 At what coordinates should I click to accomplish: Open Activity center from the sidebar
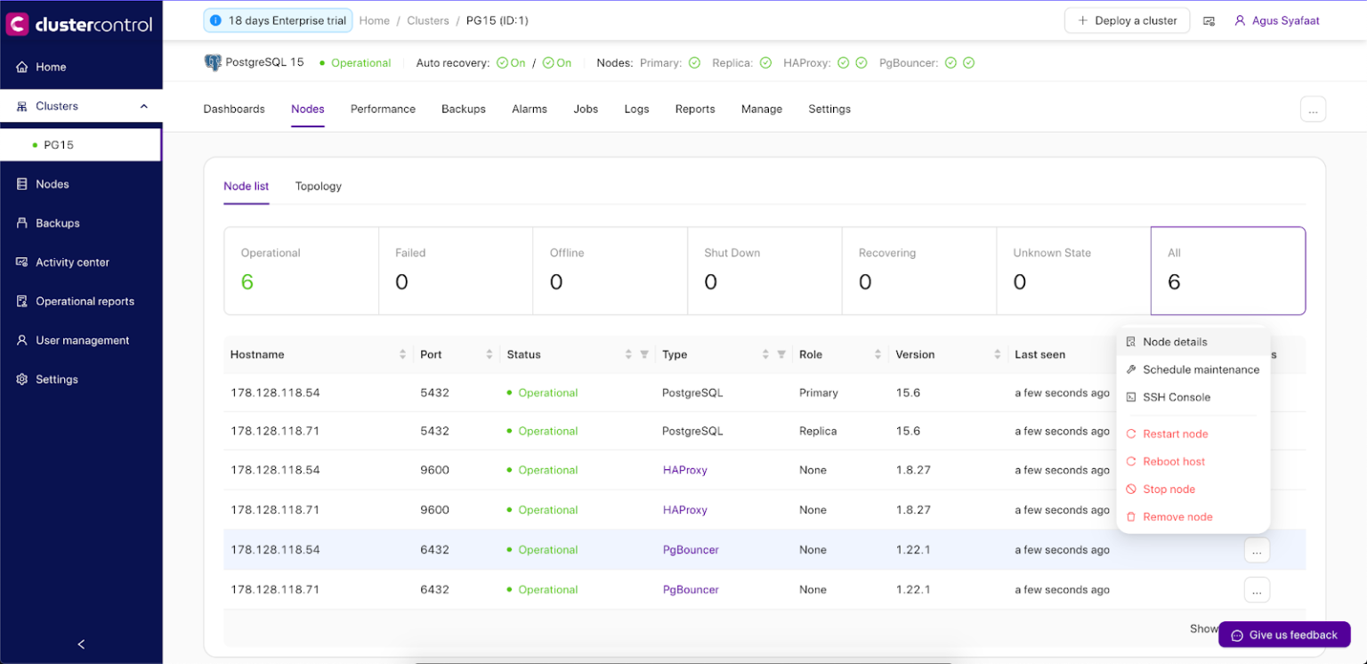pyautogui.click(x=21, y=262)
